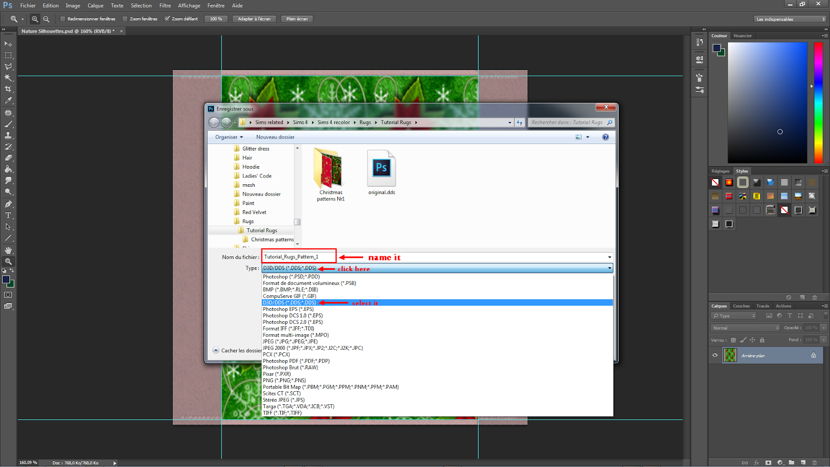Image resolution: width=830 pixels, height=467 pixels.
Task: Select the Rectangular Marquee tool
Action: pos(8,56)
